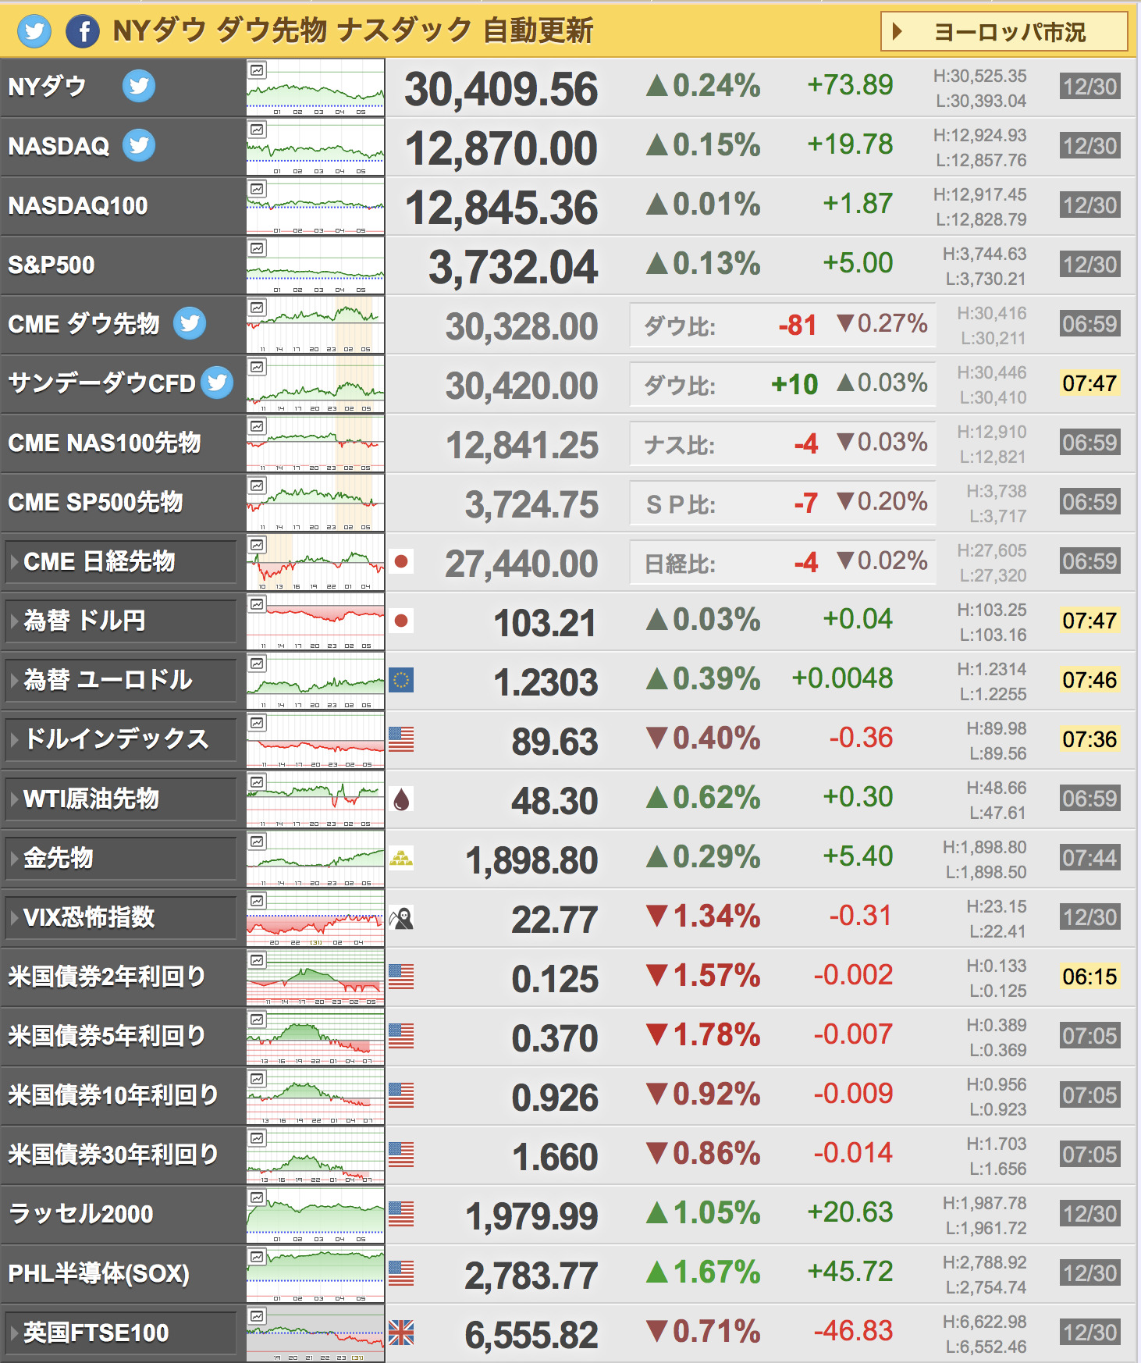Click the 07:36 time on ドルインデックス row

click(x=1090, y=739)
